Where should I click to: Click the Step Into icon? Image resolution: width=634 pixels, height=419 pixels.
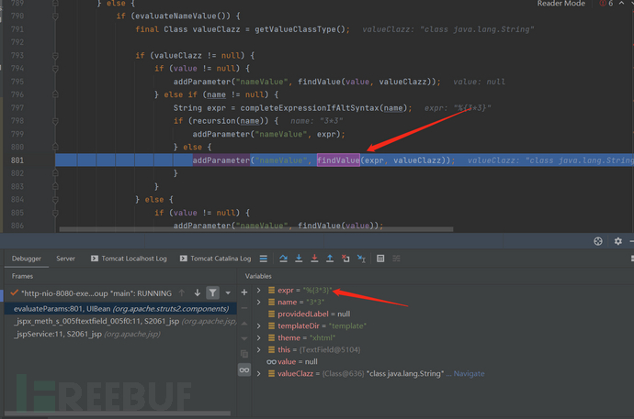(299, 259)
